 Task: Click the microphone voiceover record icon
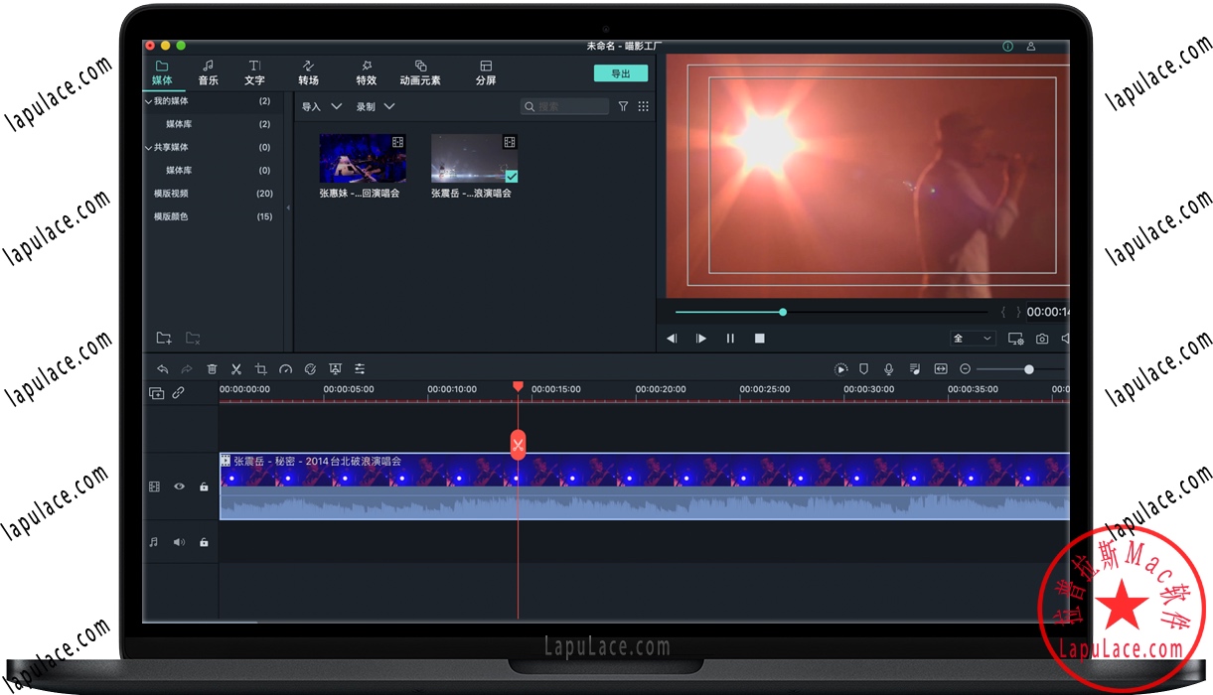pyautogui.click(x=888, y=369)
